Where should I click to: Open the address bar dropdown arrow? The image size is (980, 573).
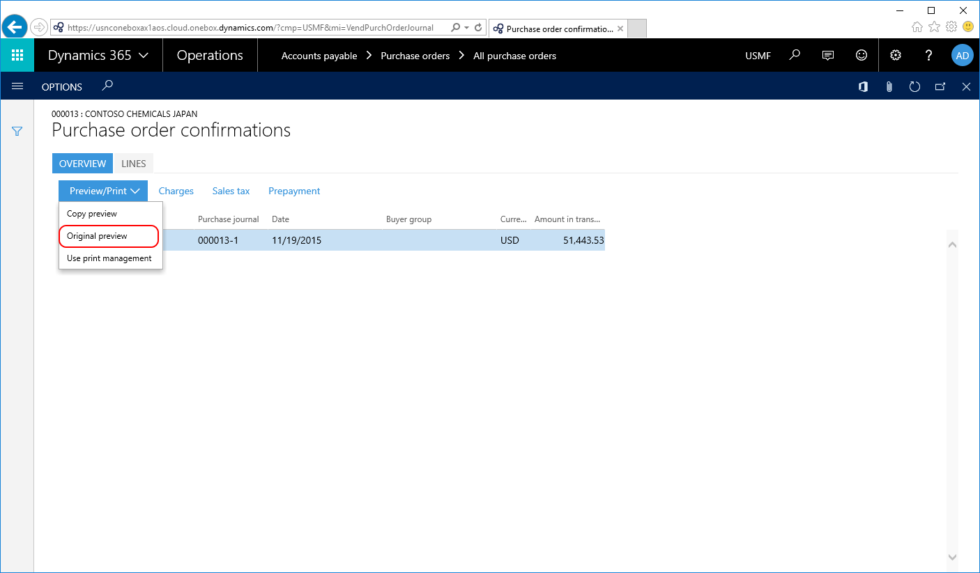coord(467,28)
